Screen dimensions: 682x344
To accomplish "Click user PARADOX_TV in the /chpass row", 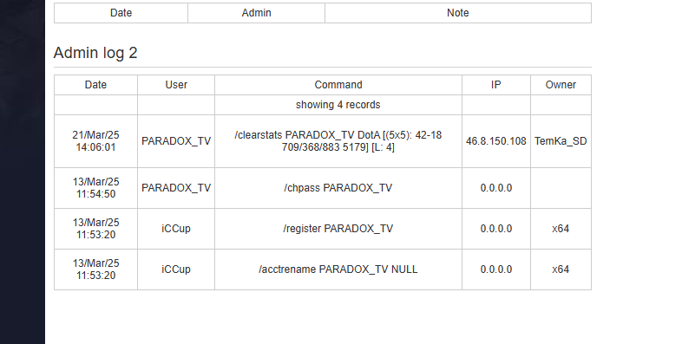I will click(176, 188).
